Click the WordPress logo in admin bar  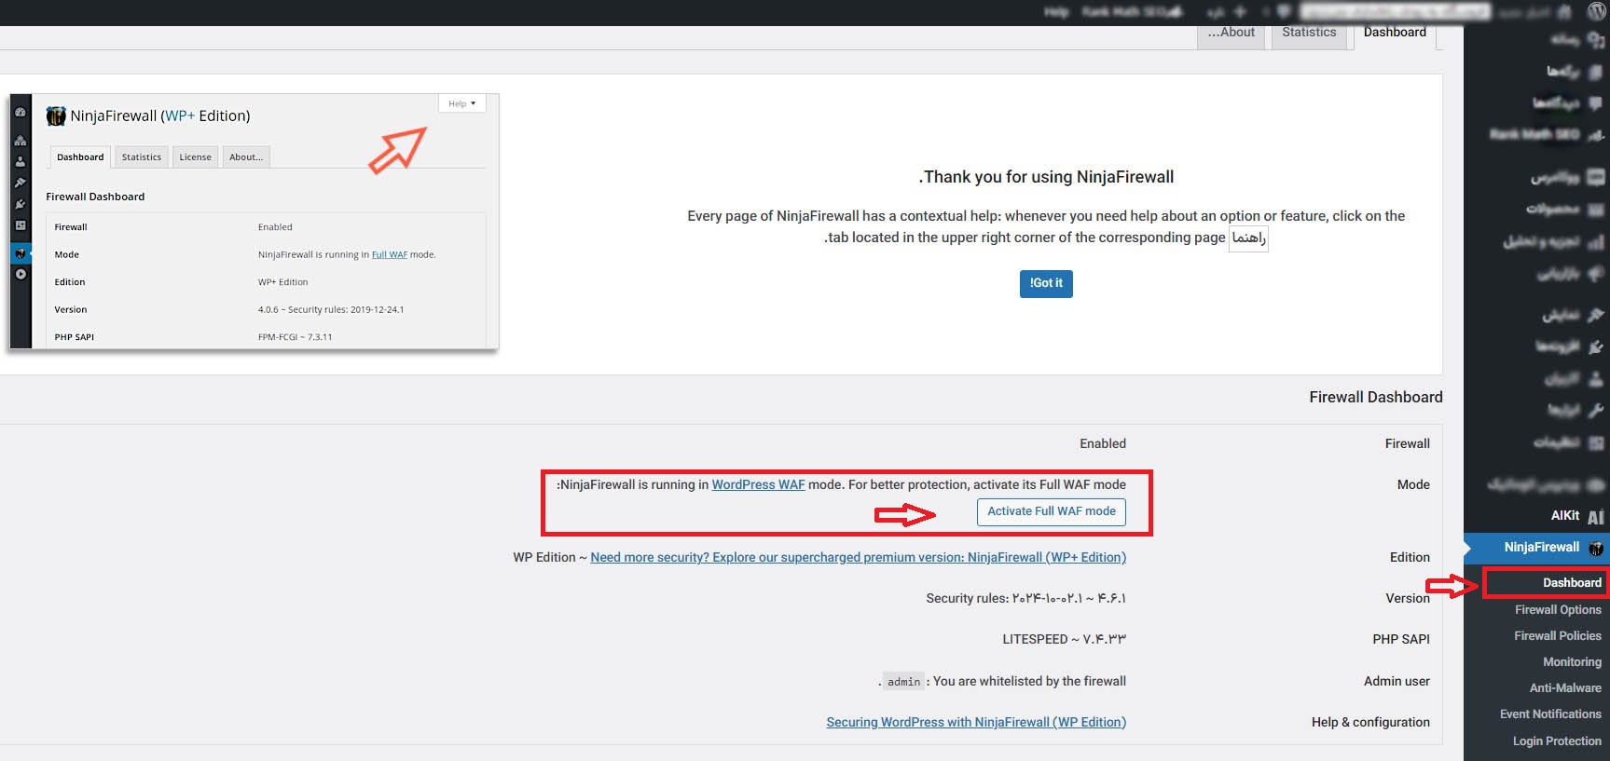pyautogui.click(x=1595, y=12)
